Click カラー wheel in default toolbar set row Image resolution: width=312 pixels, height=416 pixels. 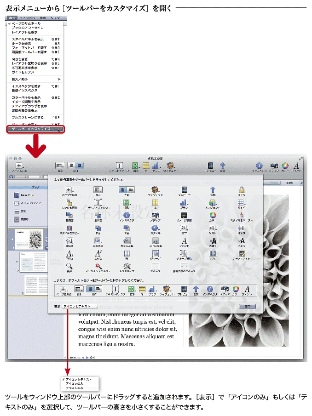236,289
